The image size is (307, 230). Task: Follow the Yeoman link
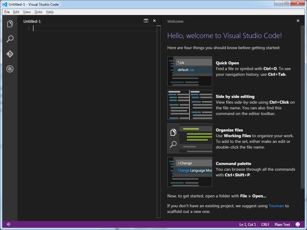[276, 206]
